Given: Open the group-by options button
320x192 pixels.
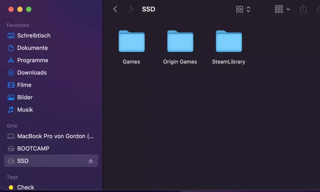Looking at the screenshot, I should pyautogui.click(x=279, y=9).
